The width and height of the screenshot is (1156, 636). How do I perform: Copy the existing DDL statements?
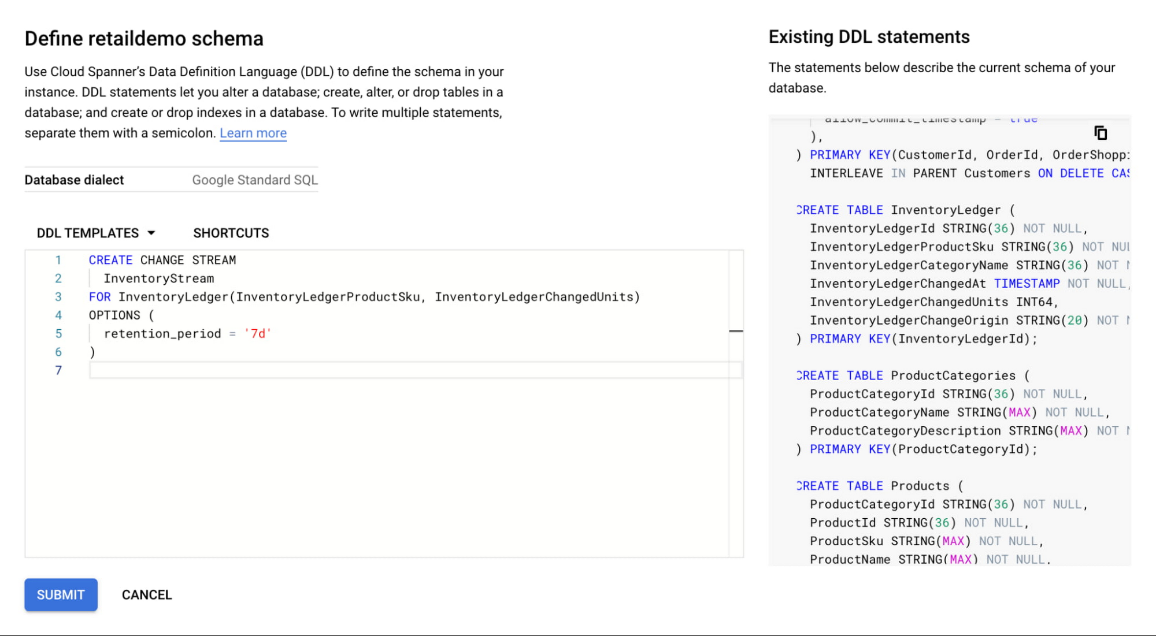point(1101,133)
